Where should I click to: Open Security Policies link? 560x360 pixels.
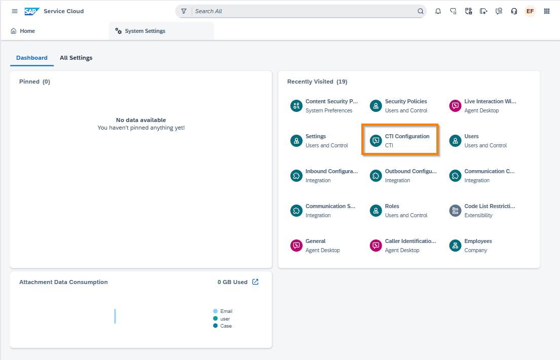coord(406,101)
